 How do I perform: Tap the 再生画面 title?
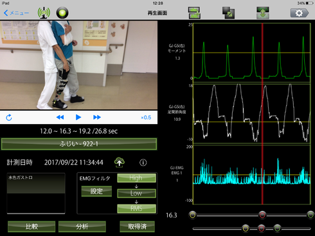157,13
